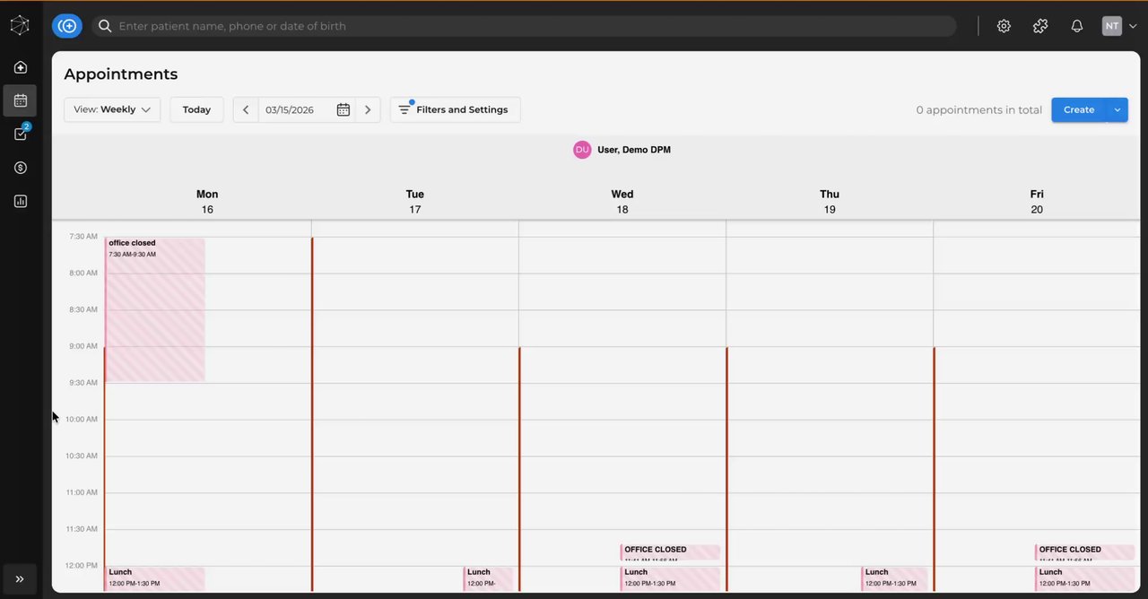Click the patient search field

click(529, 26)
